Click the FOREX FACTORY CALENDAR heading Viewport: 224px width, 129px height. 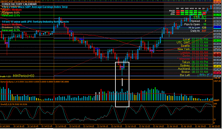coord(19,4)
